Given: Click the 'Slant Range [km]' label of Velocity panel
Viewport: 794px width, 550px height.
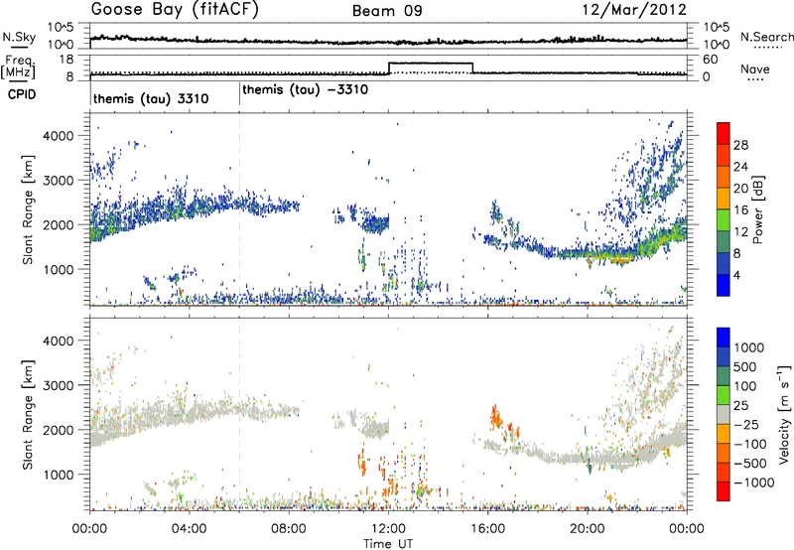Looking at the screenshot, I should point(28,414).
